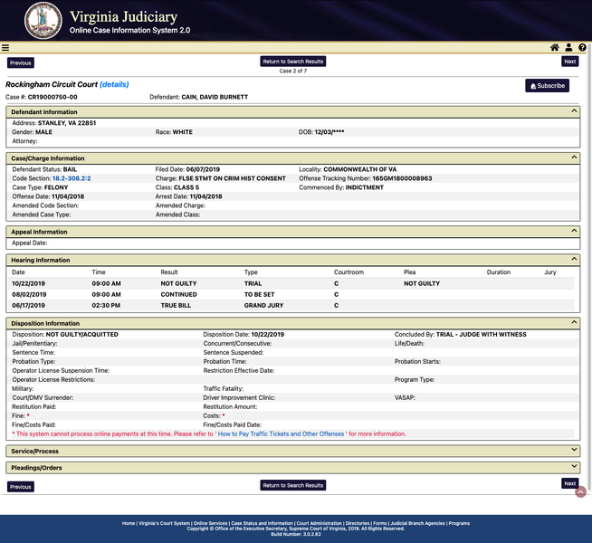This screenshot has height=543, width=592.
Task: Click the 06/17/2019 hearing date row
Action: point(291,305)
